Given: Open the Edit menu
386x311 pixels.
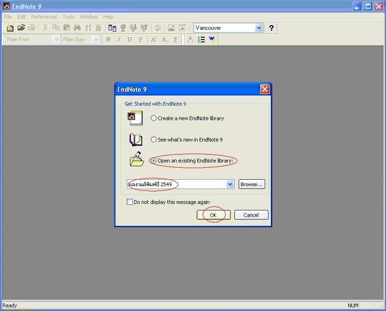Looking at the screenshot, I should click(21, 17).
